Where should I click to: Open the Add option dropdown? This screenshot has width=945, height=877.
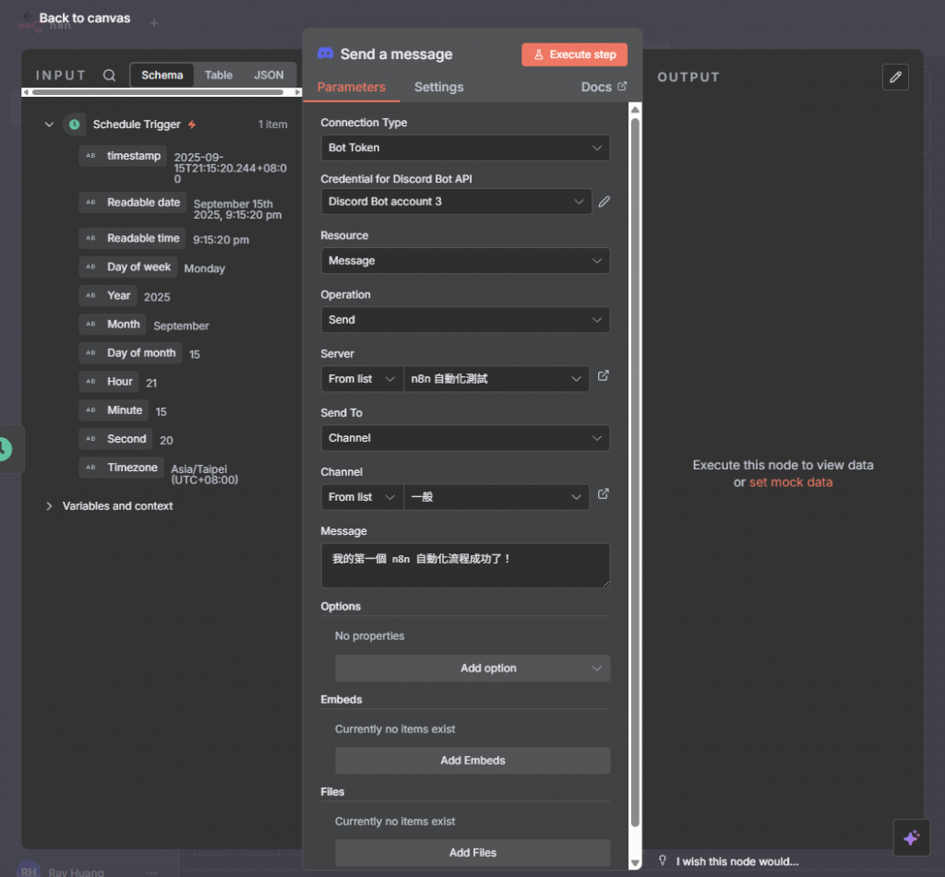(x=472, y=668)
